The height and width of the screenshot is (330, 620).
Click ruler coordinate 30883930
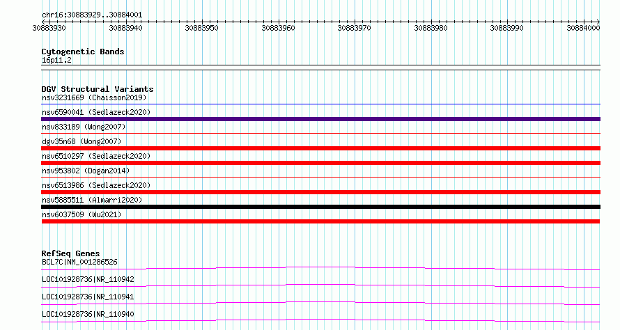click(x=49, y=28)
